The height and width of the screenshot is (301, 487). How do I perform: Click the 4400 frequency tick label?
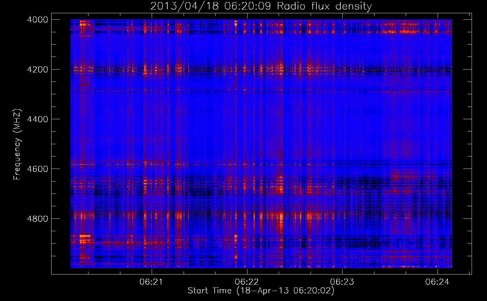[38, 119]
